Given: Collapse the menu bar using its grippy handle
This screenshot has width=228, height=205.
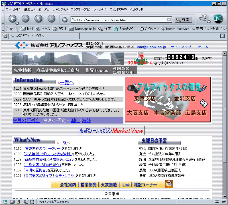Looking at the screenshot, I should point(3,10).
